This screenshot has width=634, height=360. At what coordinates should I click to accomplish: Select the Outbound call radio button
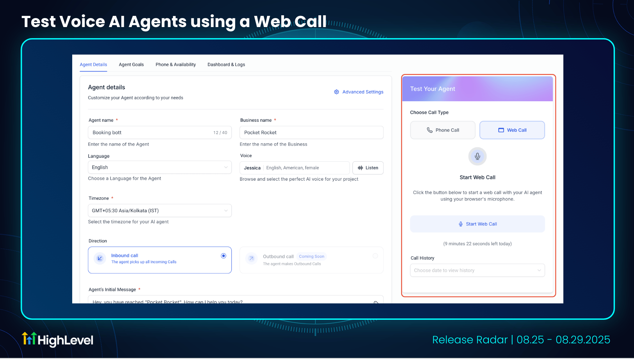tap(375, 256)
